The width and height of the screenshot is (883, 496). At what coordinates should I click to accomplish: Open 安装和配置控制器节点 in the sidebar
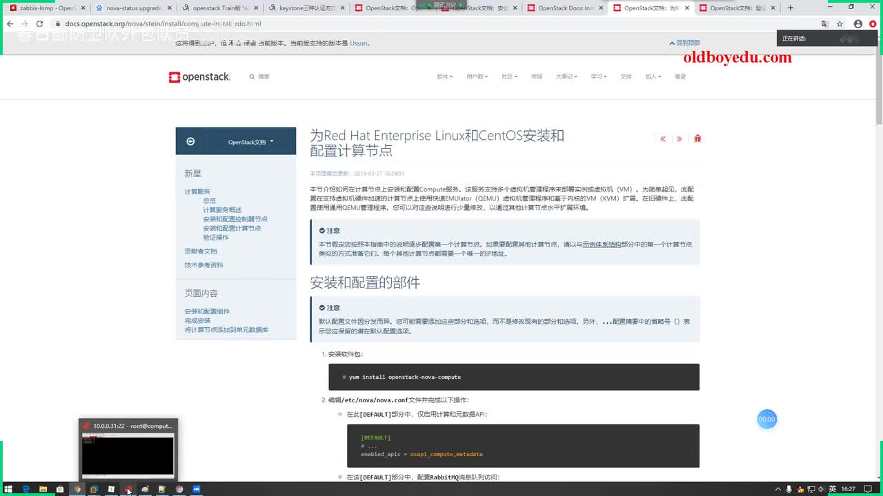[235, 219]
